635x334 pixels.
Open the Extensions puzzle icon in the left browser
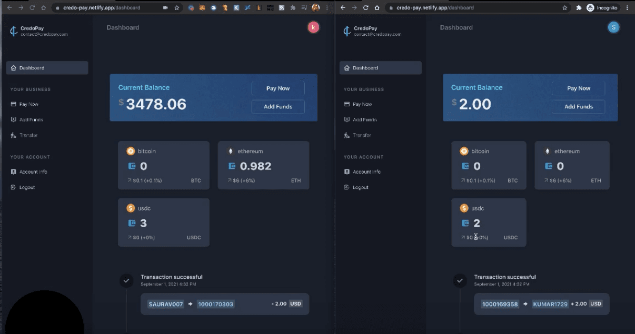[293, 8]
